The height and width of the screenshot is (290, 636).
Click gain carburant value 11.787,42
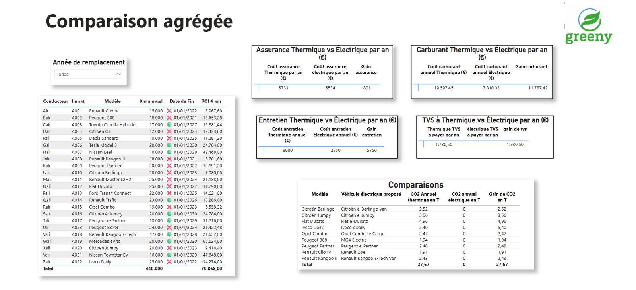pyautogui.click(x=538, y=88)
